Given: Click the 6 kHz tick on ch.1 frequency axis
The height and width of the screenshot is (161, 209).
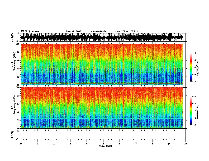Looking at the screenshot, I should [18, 60].
